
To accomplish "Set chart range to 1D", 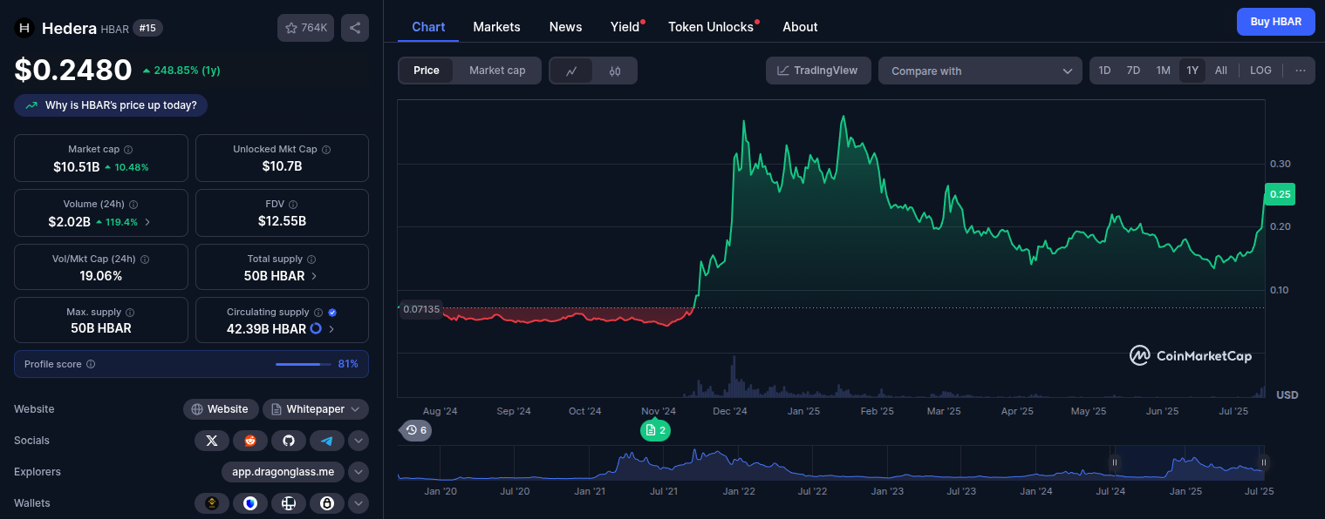I will 1104,71.
